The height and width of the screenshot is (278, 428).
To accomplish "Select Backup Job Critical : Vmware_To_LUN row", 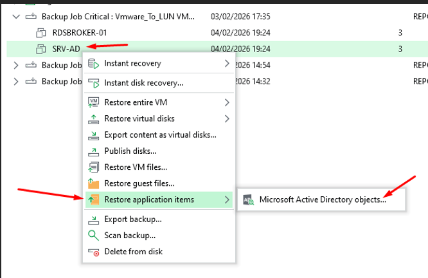I will [x=217, y=17].
